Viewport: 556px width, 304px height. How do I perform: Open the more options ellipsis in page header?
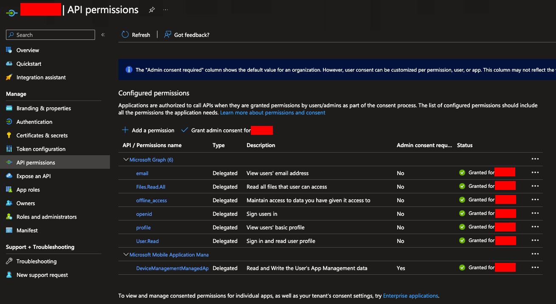pyautogui.click(x=166, y=10)
